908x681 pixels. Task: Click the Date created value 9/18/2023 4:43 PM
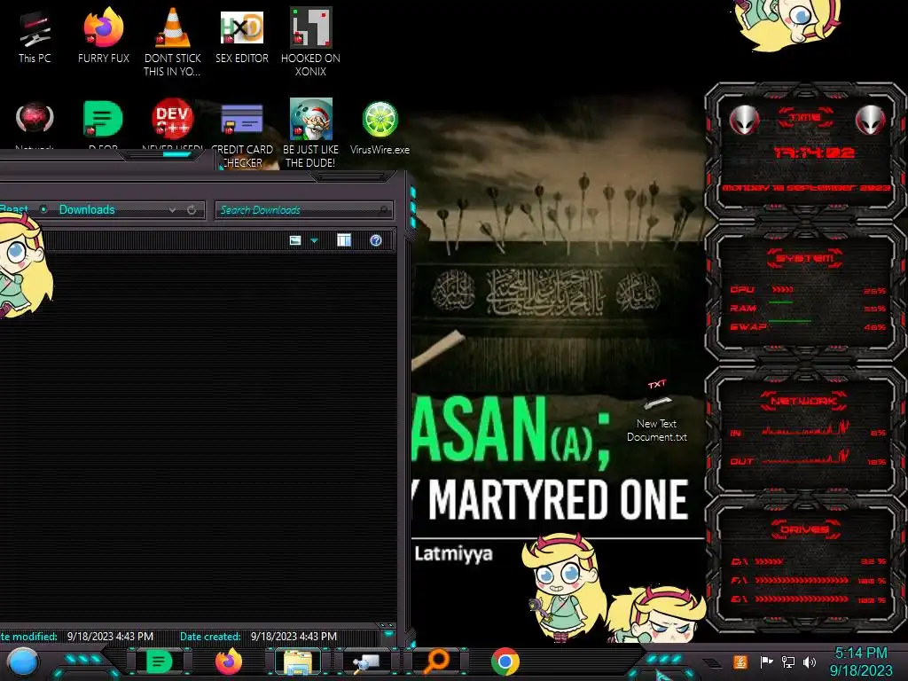[x=294, y=637]
